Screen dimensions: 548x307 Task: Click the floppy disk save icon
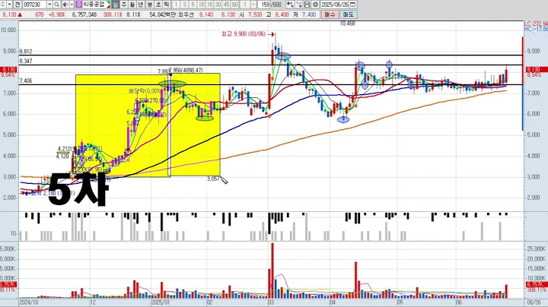point(307,5)
